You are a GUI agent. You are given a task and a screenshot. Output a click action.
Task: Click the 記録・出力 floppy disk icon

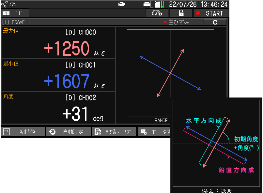click(98, 132)
